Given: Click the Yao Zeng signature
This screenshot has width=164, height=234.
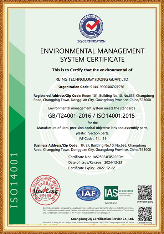Looking at the screenshot, I should point(45,192).
